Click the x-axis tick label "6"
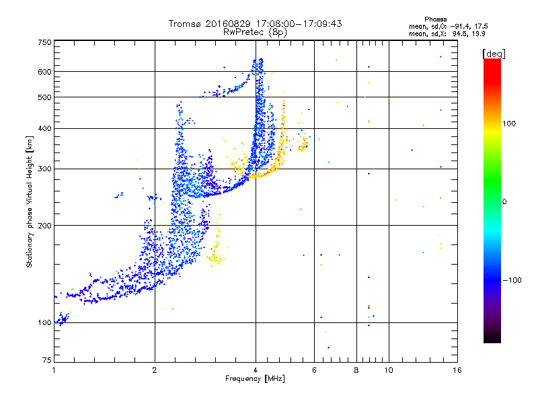Viewport: 538px width, 403px height. pos(314,370)
